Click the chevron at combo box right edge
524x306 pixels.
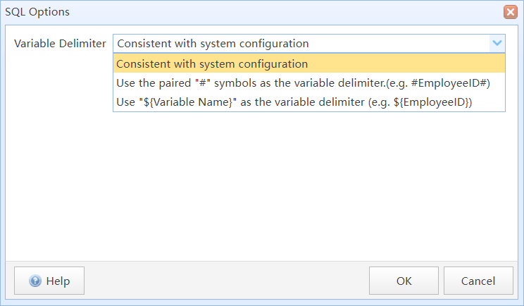[x=497, y=43]
